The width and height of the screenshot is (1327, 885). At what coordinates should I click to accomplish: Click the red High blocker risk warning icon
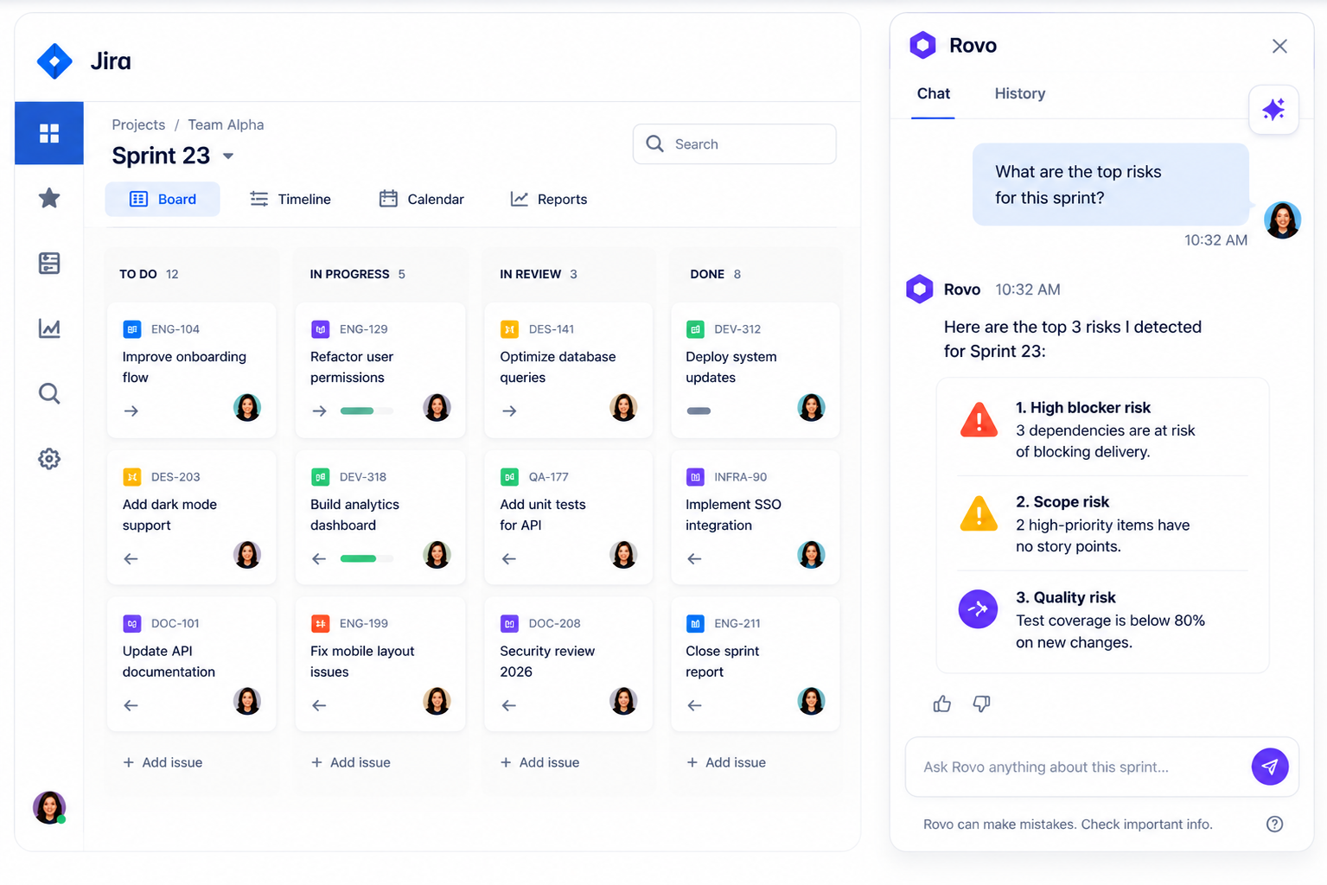pyautogui.click(x=979, y=420)
